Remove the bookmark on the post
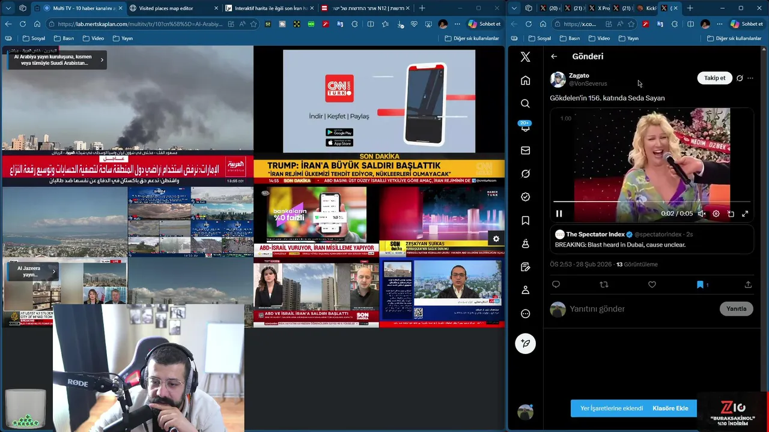This screenshot has width=769, height=432. [x=700, y=284]
